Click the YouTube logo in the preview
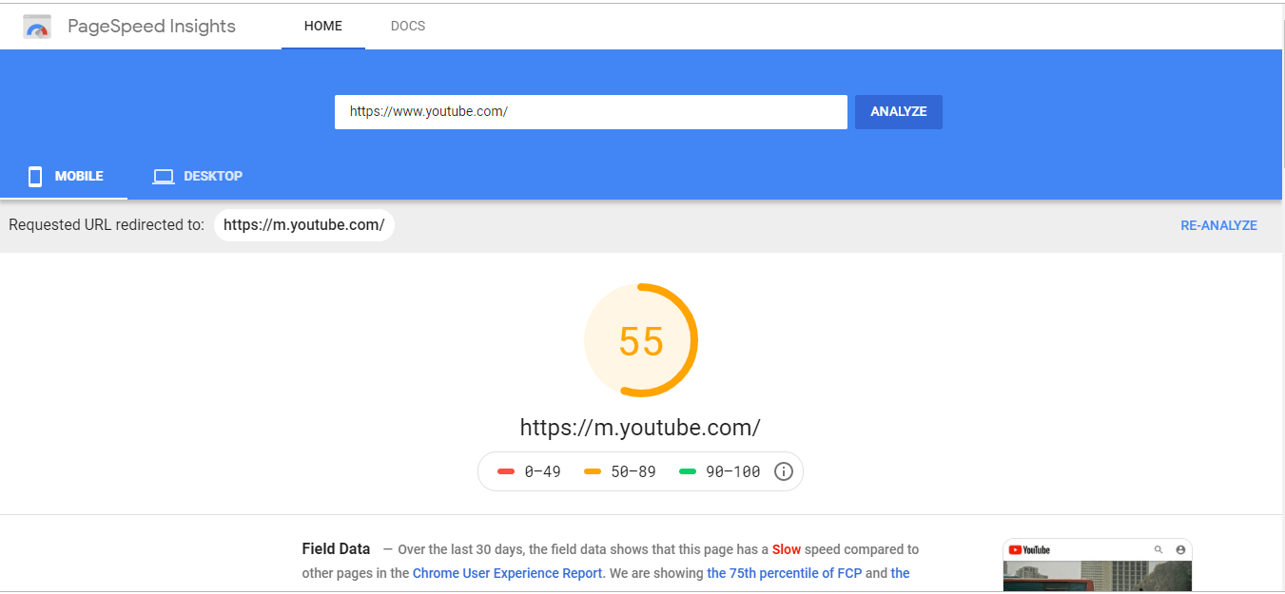This screenshot has width=1285, height=594. (1029, 549)
